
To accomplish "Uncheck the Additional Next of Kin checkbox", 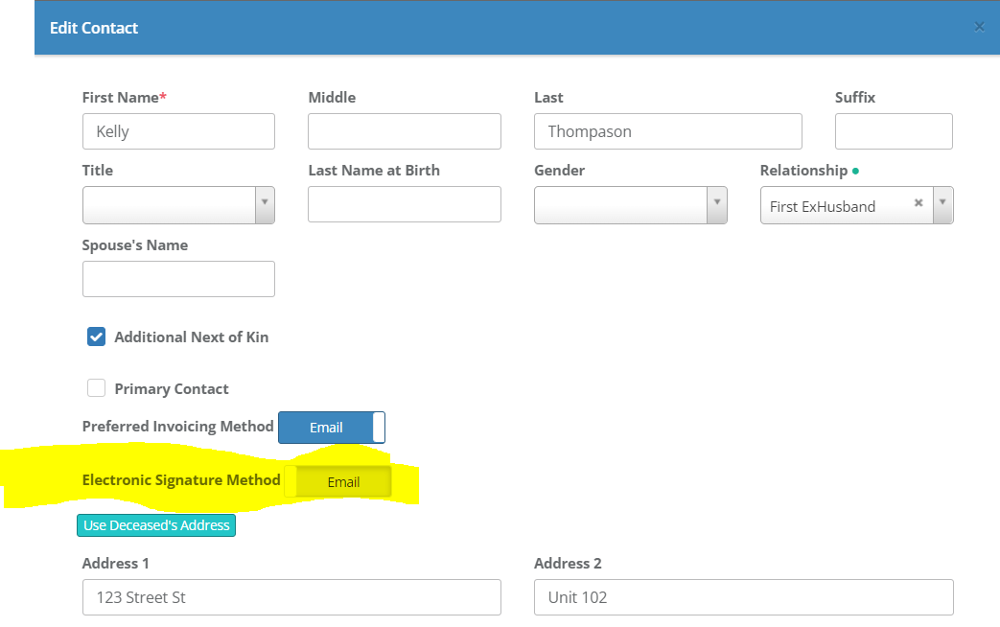I will 96,337.
